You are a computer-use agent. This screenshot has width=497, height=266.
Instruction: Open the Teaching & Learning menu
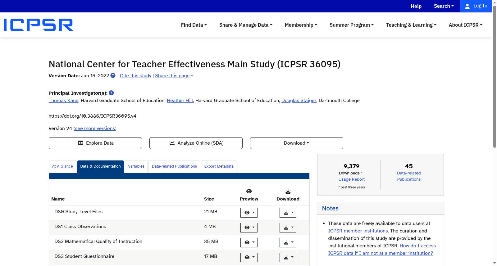(x=411, y=25)
